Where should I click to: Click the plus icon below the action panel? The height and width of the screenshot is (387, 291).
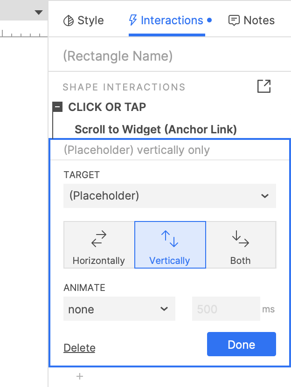[x=80, y=376]
